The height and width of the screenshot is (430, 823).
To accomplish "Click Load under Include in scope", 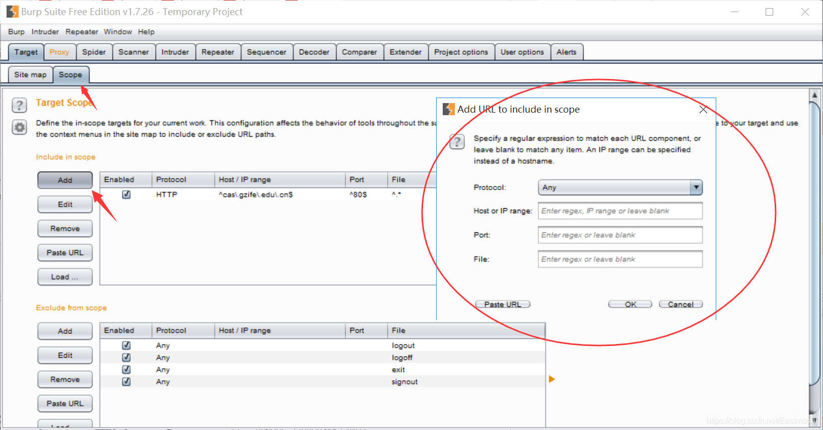I will [x=65, y=277].
